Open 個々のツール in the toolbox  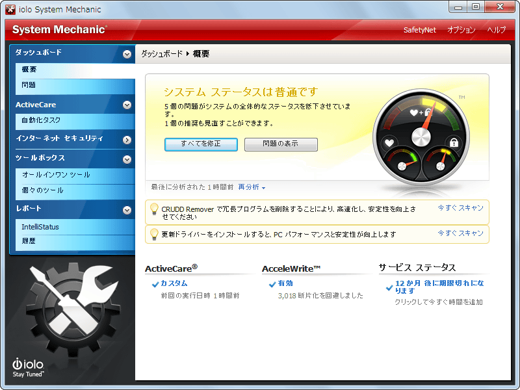[75, 190]
